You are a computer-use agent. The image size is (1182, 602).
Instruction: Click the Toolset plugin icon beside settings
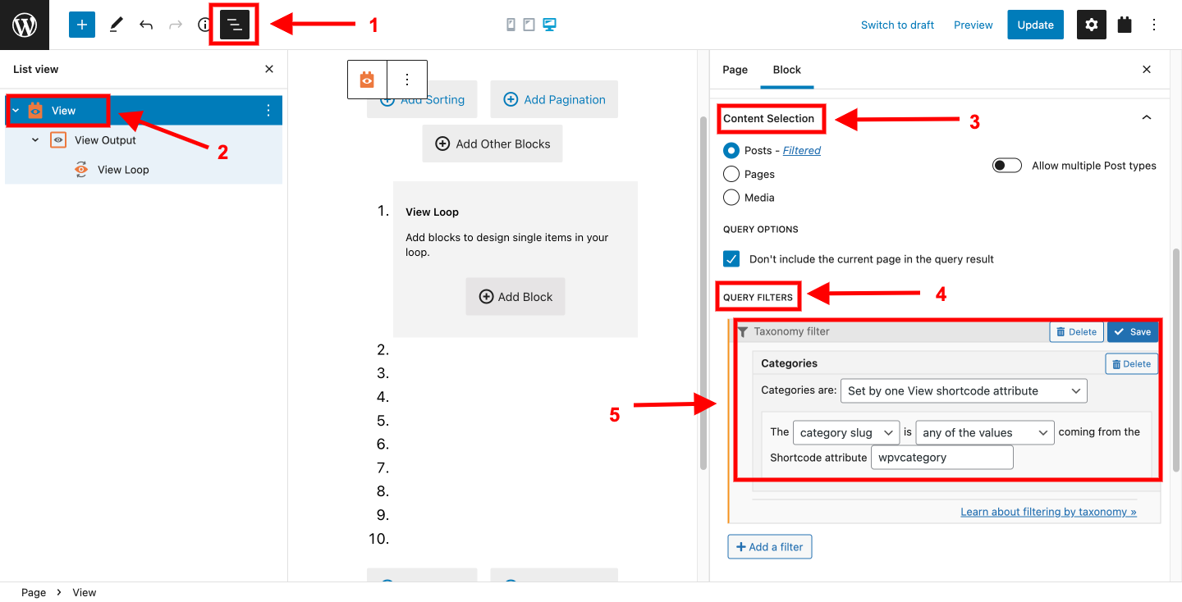(x=1125, y=25)
